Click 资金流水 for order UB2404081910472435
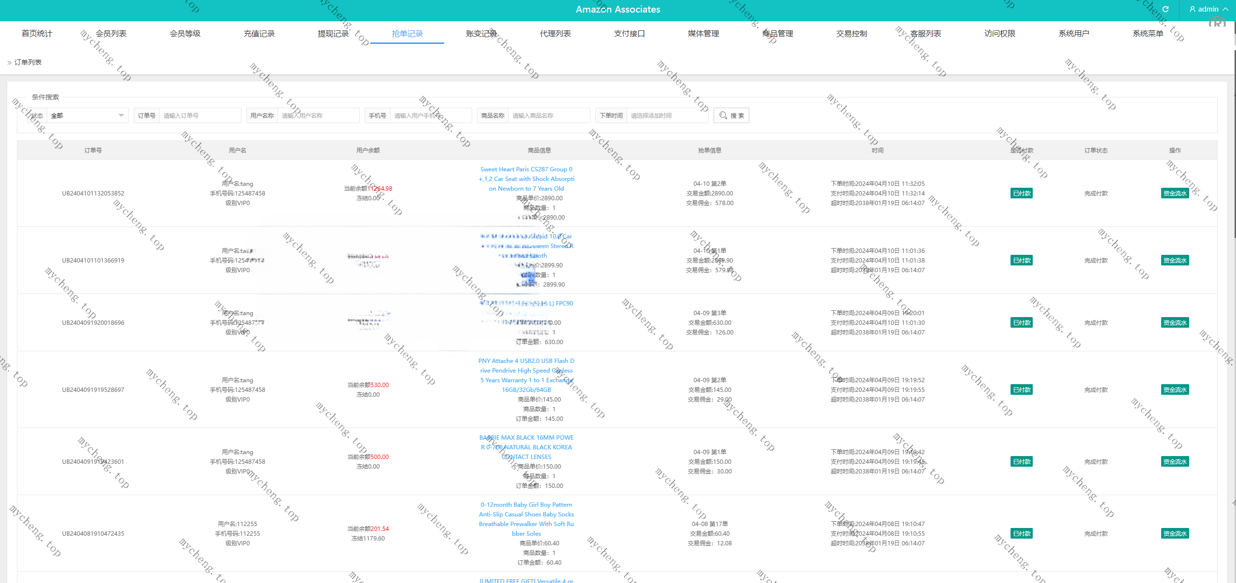The image size is (1236, 583). click(x=1174, y=533)
